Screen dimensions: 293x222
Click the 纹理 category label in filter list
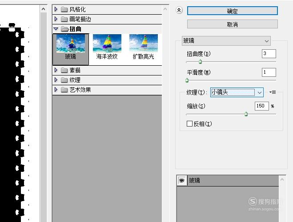tap(75, 80)
